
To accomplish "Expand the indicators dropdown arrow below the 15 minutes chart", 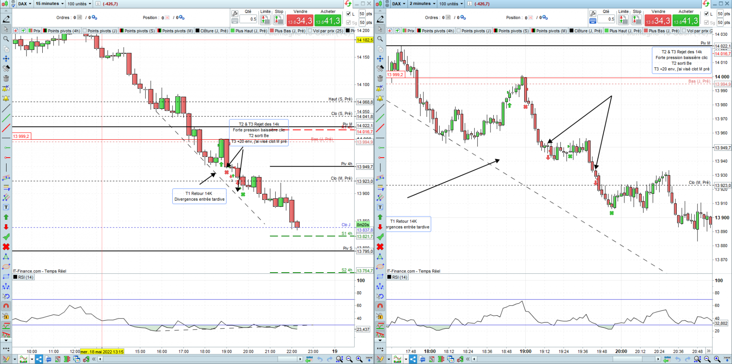I will pyautogui.click(x=32, y=359).
